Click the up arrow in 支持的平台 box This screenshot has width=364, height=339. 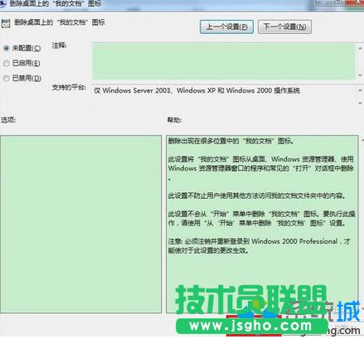pyautogui.click(x=360, y=90)
